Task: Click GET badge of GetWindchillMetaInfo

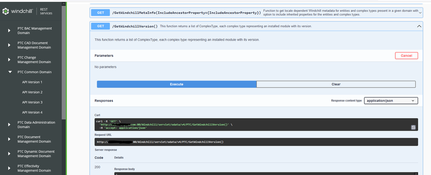Action: 101,12
